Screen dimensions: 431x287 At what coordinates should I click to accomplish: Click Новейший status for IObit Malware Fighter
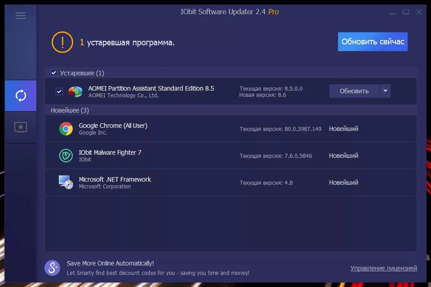point(343,156)
